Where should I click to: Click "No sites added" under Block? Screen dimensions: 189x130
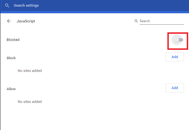[30, 71]
